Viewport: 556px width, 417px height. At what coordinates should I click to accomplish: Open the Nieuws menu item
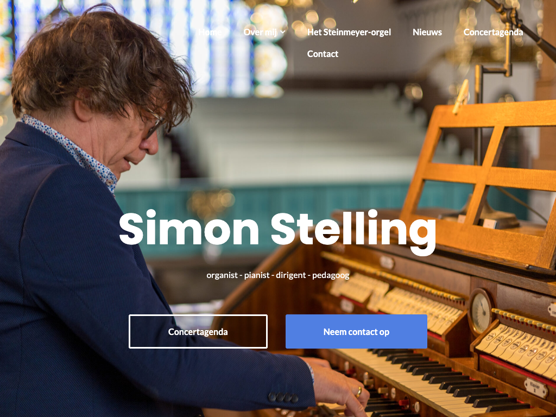tap(427, 32)
